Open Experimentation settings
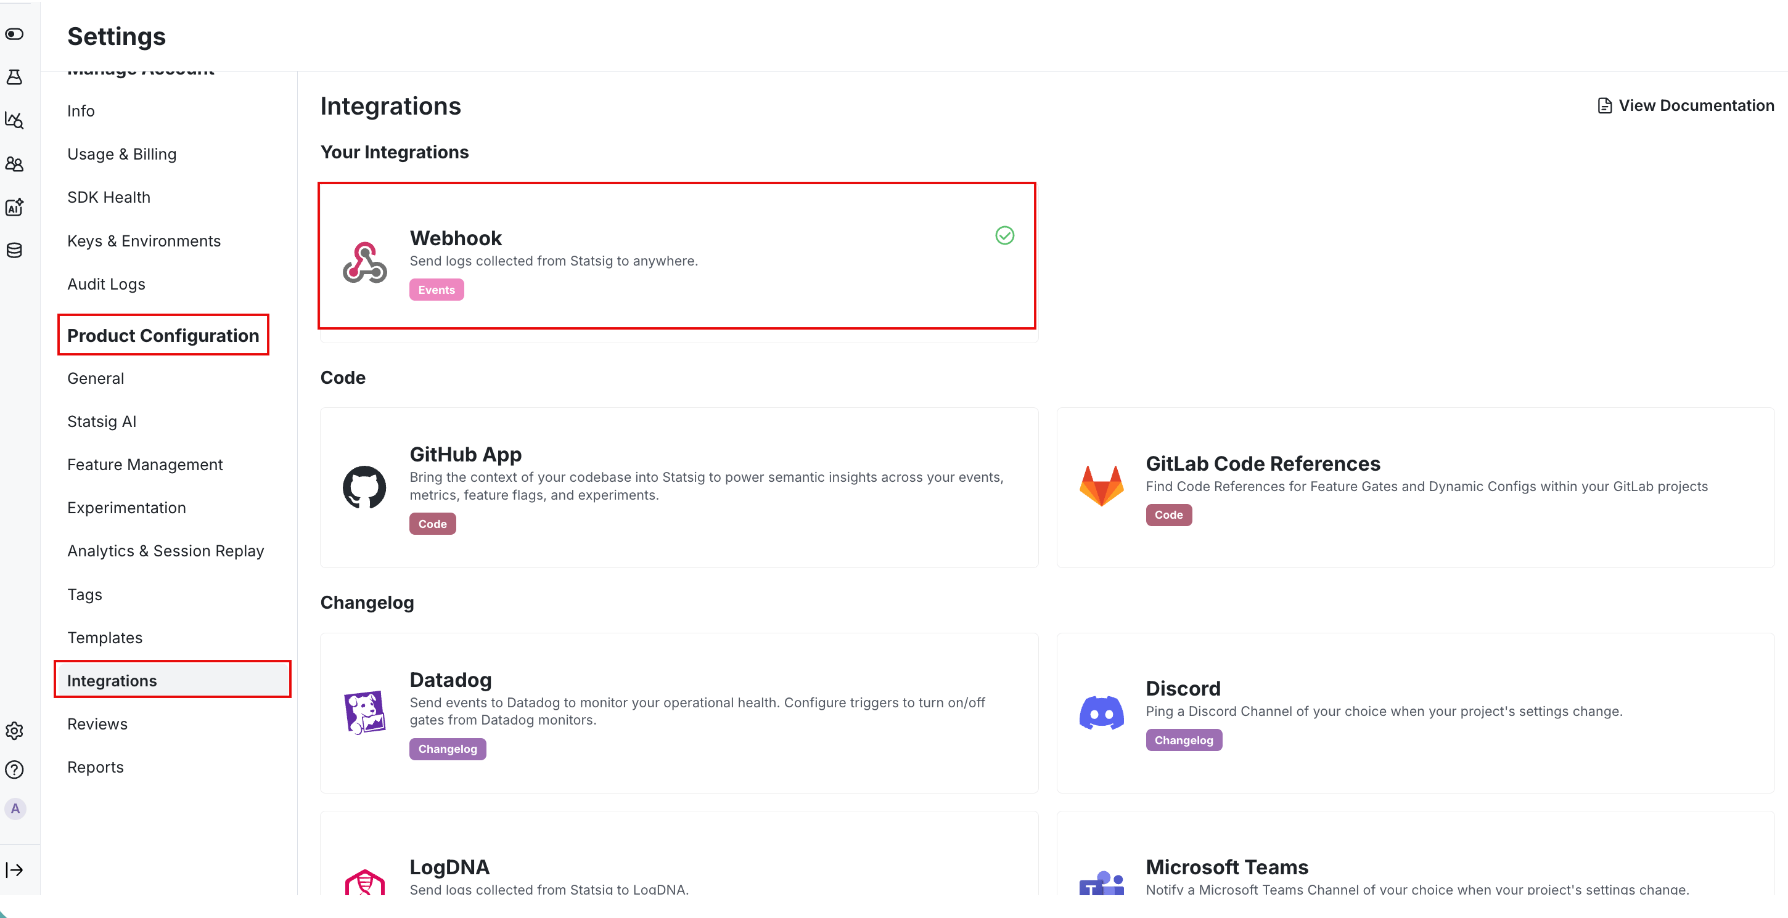The height and width of the screenshot is (918, 1788). point(126,508)
